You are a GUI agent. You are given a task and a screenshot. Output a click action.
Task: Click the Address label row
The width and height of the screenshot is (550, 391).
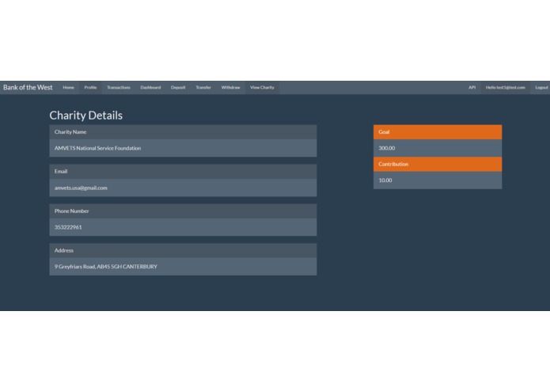(183, 250)
